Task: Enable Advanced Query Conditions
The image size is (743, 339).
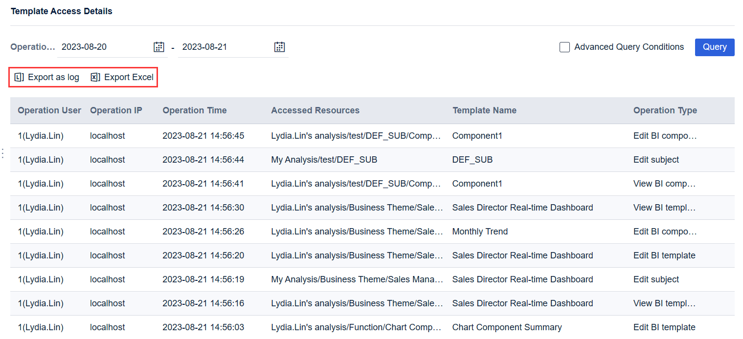Action: tap(564, 47)
